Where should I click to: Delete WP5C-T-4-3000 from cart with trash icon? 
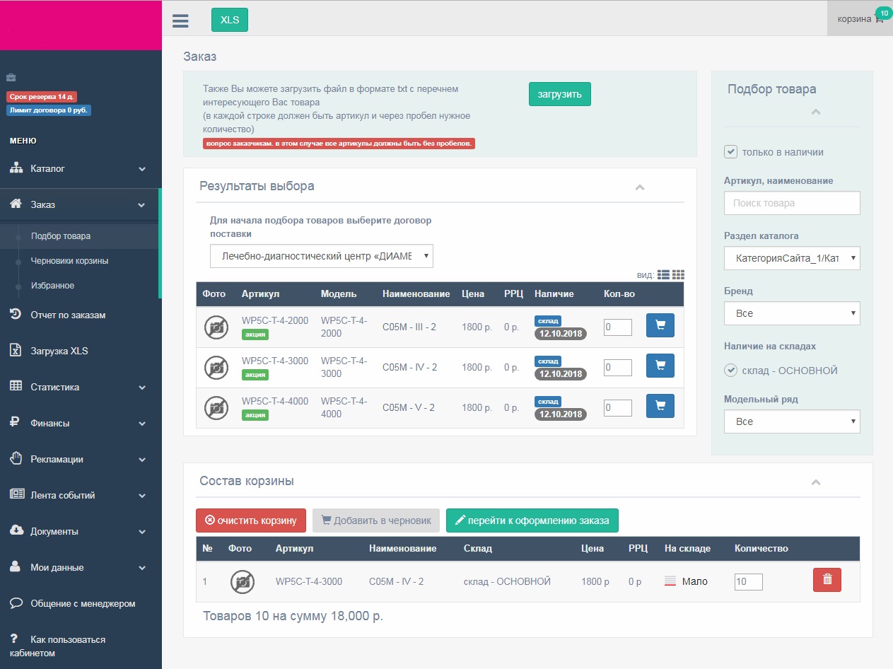pos(827,580)
